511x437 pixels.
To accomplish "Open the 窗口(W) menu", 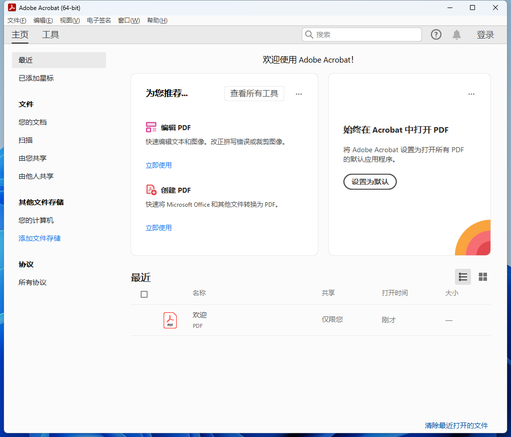I will click(129, 21).
